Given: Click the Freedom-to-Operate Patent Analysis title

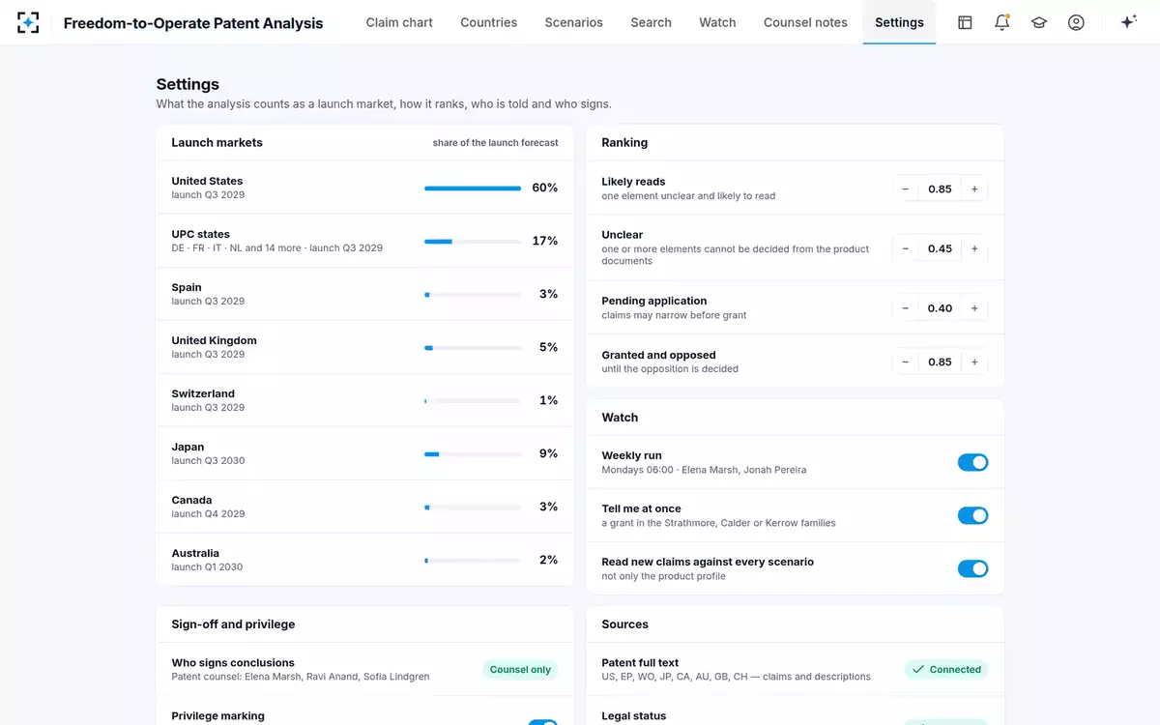Looking at the screenshot, I should click(193, 22).
